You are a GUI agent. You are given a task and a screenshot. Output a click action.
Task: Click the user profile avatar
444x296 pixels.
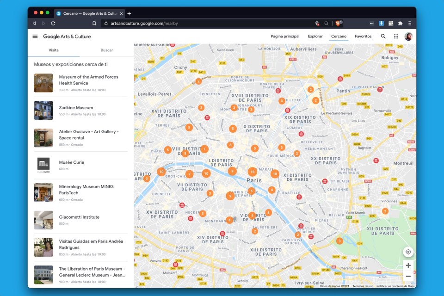pos(408,37)
